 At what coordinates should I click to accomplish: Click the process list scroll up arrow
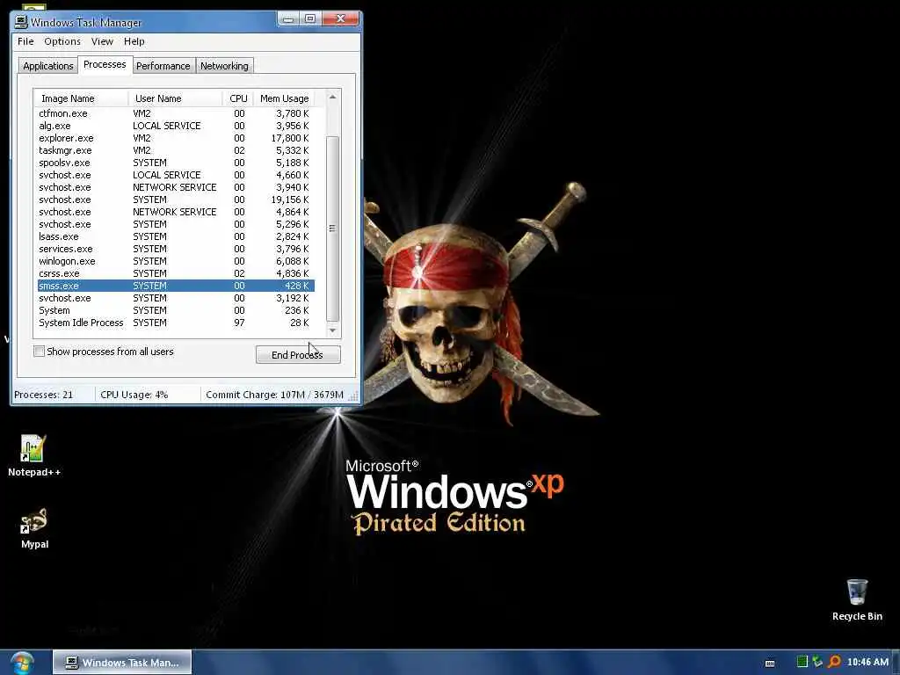pos(332,97)
